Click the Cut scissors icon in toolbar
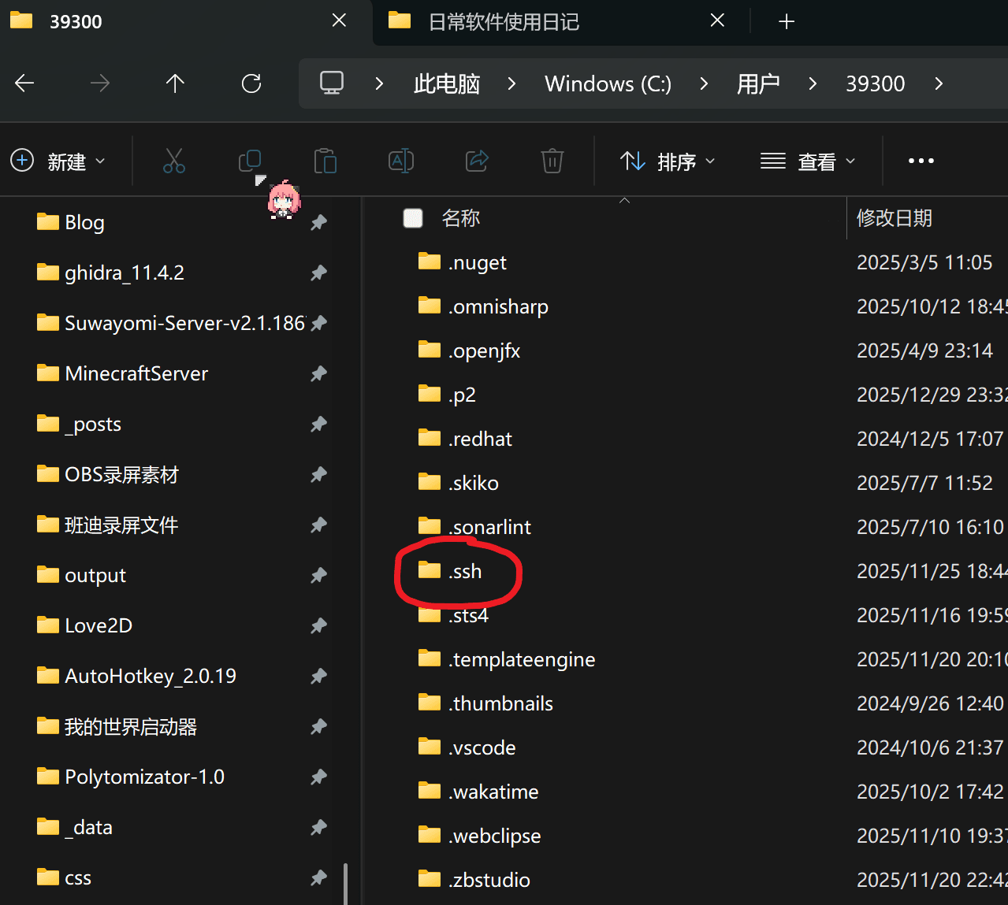 click(x=173, y=161)
